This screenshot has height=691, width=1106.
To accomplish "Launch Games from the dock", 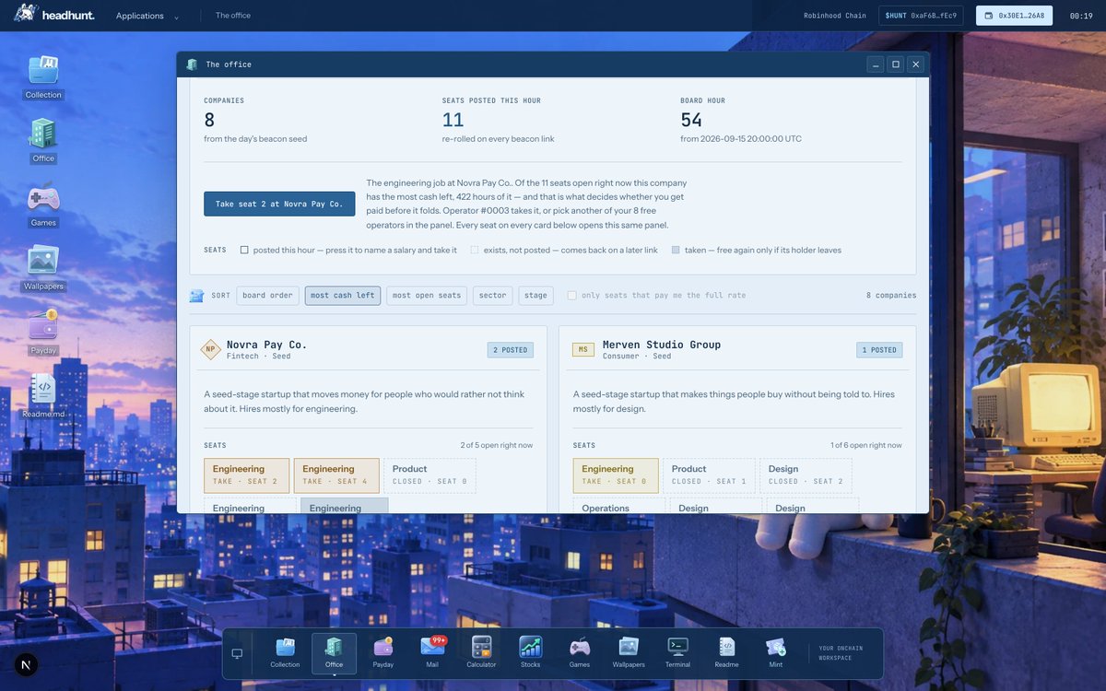I will pyautogui.click(x=580, y=652).
